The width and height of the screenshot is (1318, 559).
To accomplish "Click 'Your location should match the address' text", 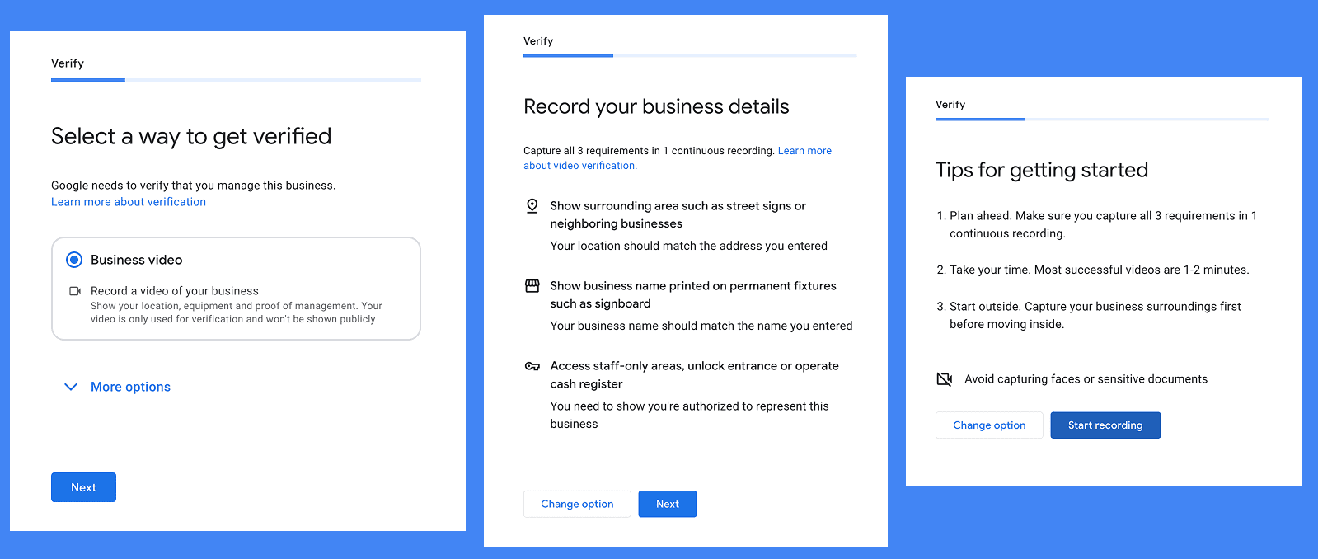I will click(x=689, y=246).
